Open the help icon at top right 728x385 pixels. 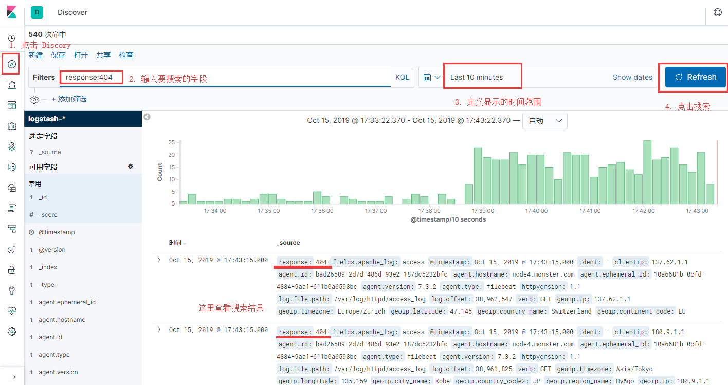(x=717, y=12)
